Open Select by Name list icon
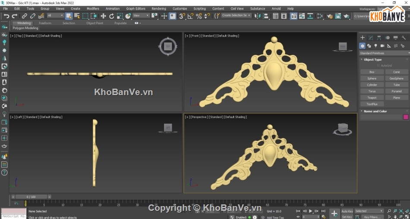 pos(77,16)
